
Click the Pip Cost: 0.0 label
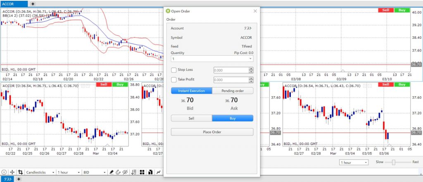pyautogui.click(x=244, y=53)
